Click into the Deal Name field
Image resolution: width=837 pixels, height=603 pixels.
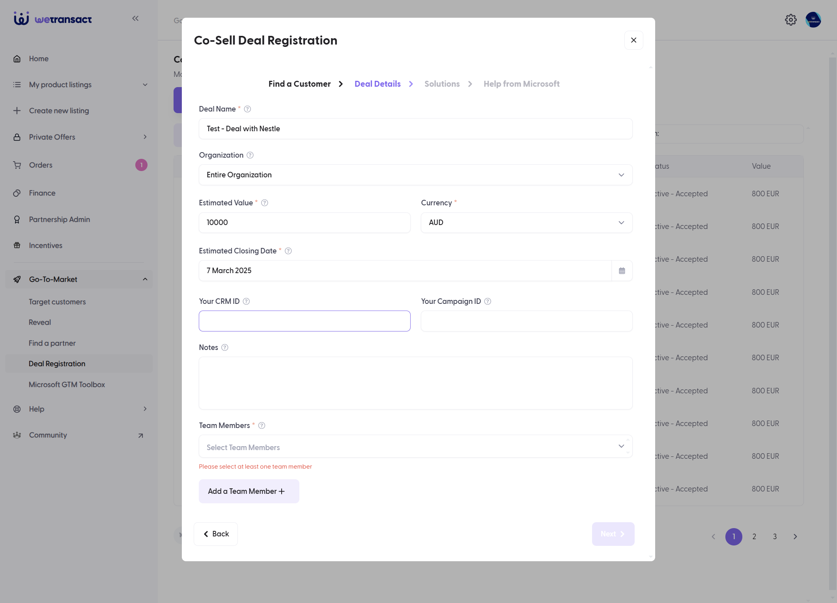coord(415,129)
